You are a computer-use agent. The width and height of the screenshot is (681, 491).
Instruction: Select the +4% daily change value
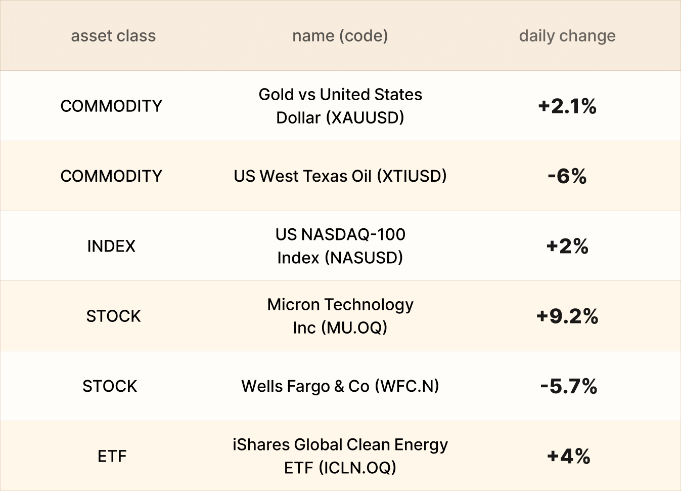[568, 456]
